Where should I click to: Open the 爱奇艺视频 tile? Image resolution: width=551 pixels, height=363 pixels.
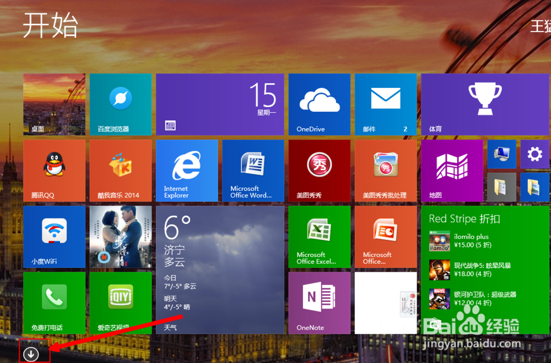pos(120,302)
